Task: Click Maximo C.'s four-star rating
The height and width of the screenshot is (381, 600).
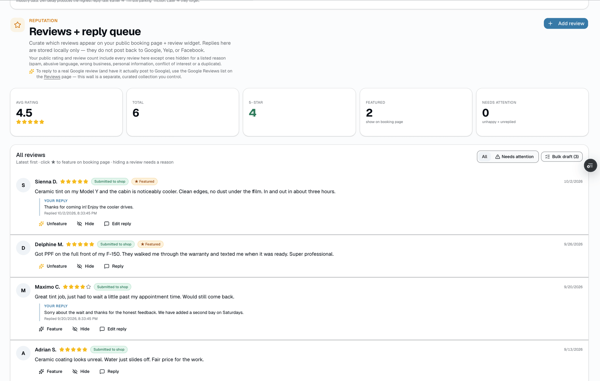Action: click(x=77, y=287)
